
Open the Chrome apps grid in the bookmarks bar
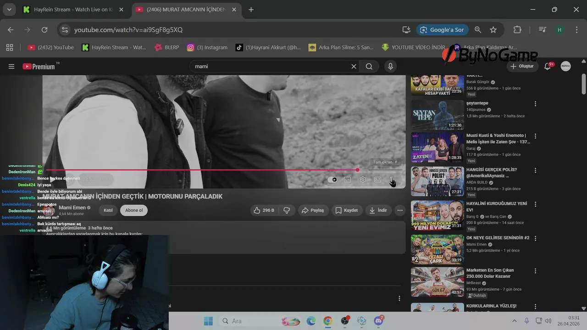pos(10,47)
